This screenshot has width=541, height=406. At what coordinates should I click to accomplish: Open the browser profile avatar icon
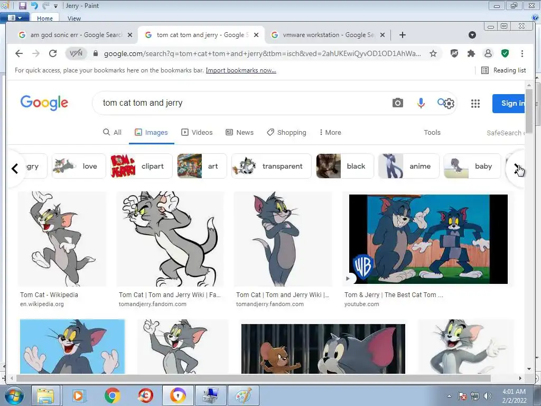488,53
